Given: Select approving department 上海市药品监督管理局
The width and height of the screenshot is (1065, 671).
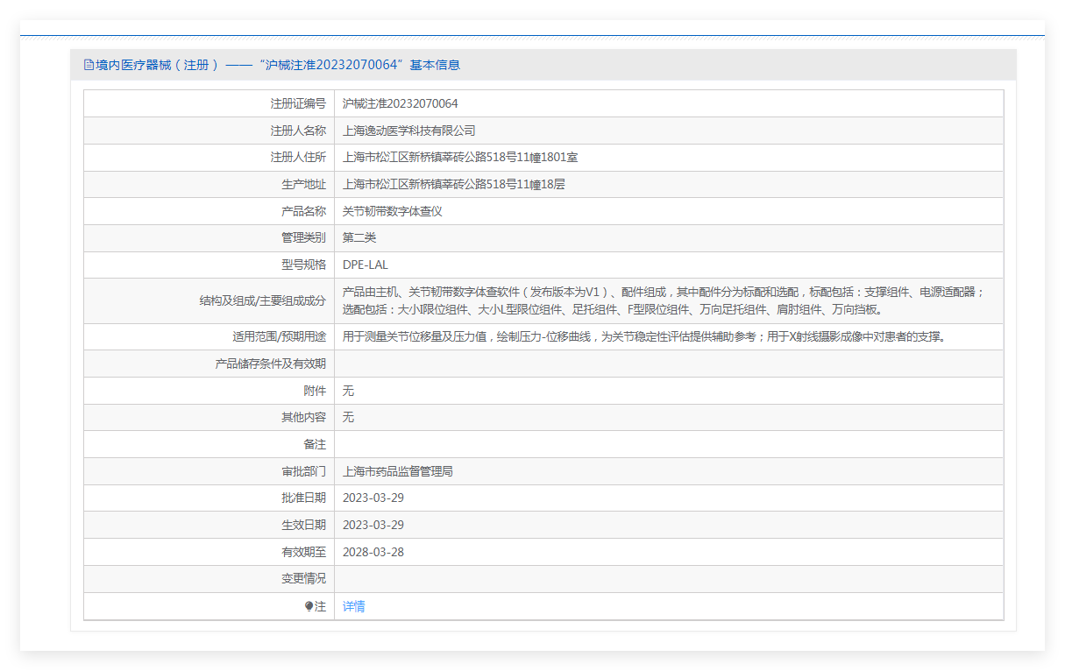Looking at the screenshot, I should [x=398, y=471].
